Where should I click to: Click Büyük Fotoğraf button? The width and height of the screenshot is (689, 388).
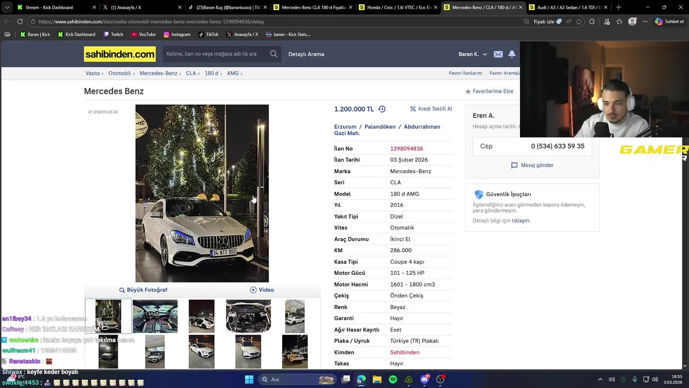pos(143,290)
